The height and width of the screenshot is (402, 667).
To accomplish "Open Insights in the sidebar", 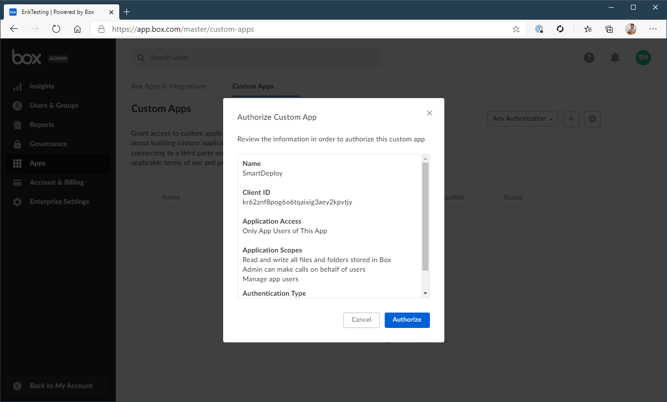I will tap(58, 87).
